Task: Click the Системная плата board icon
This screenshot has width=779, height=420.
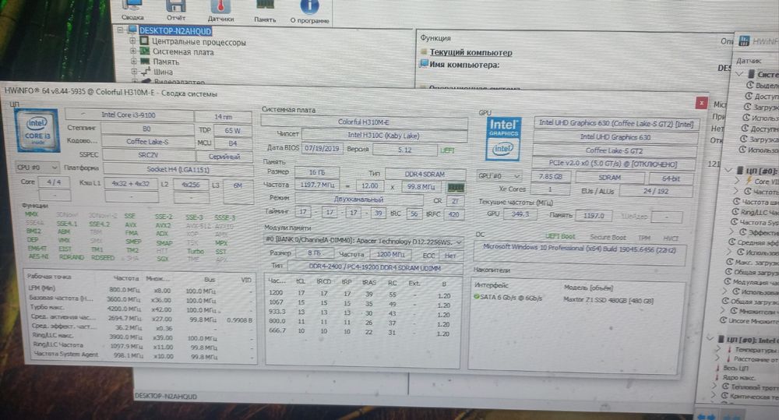Action: pyautogui.click(x=145, y=51)
